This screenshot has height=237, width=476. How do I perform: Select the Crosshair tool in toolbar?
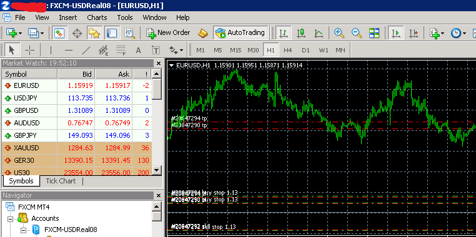(x=29, y=50)
